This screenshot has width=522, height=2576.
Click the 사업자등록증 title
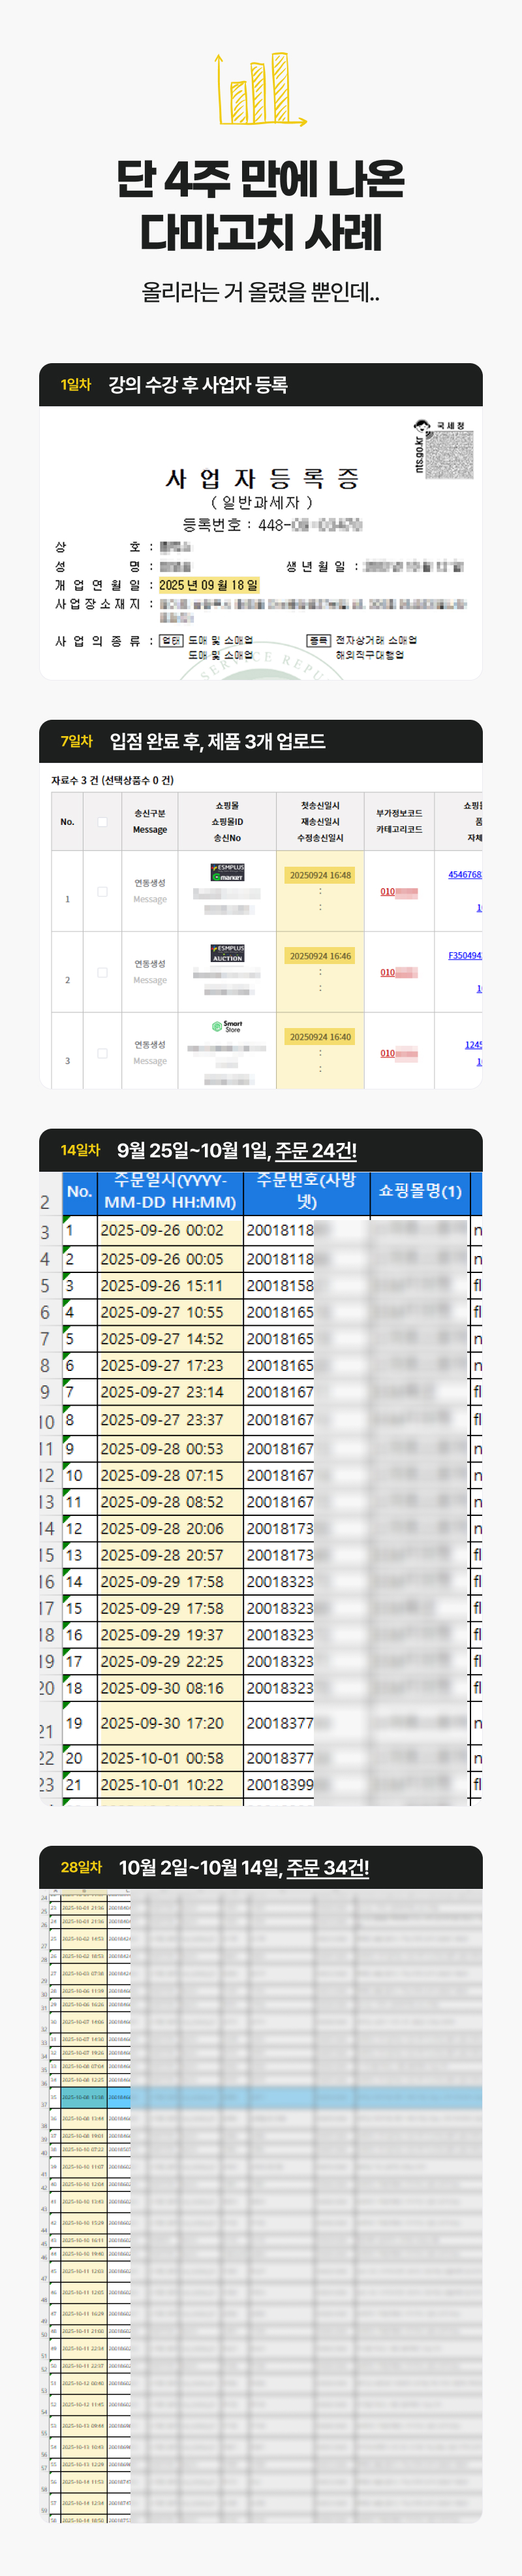pyautogui.click(x=262, y=479)
